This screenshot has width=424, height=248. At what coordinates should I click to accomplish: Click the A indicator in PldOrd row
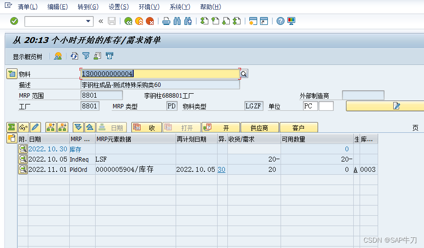click(356, 169)
